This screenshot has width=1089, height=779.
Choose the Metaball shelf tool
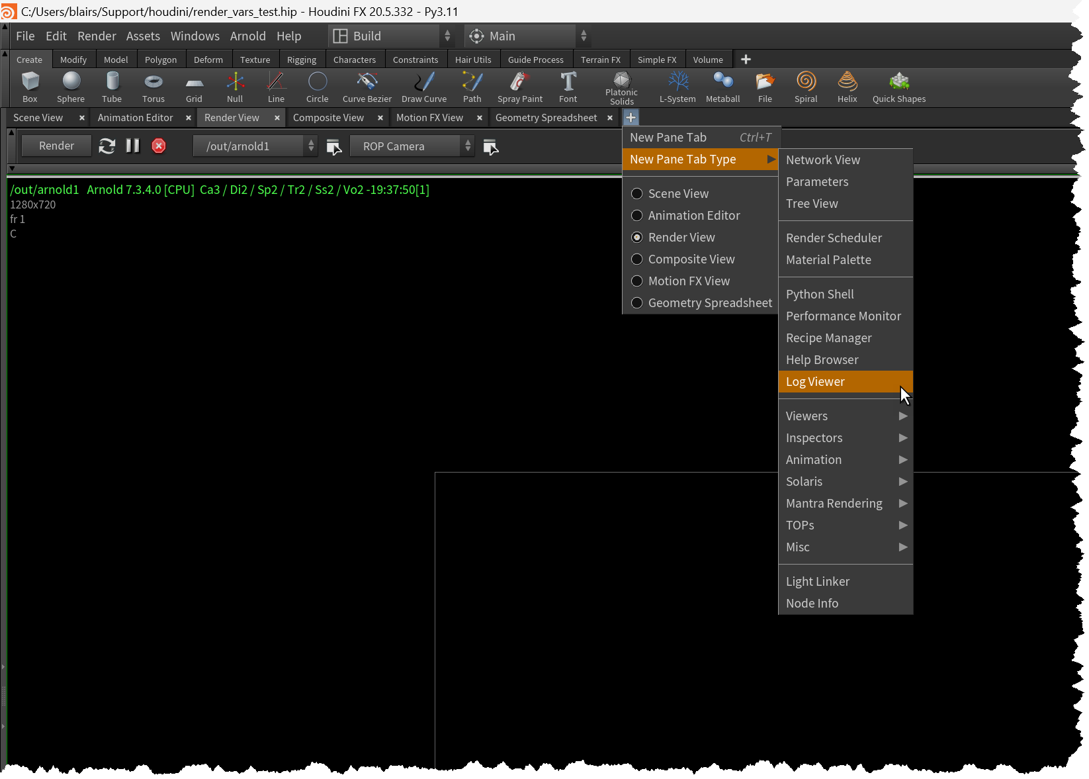722,87
